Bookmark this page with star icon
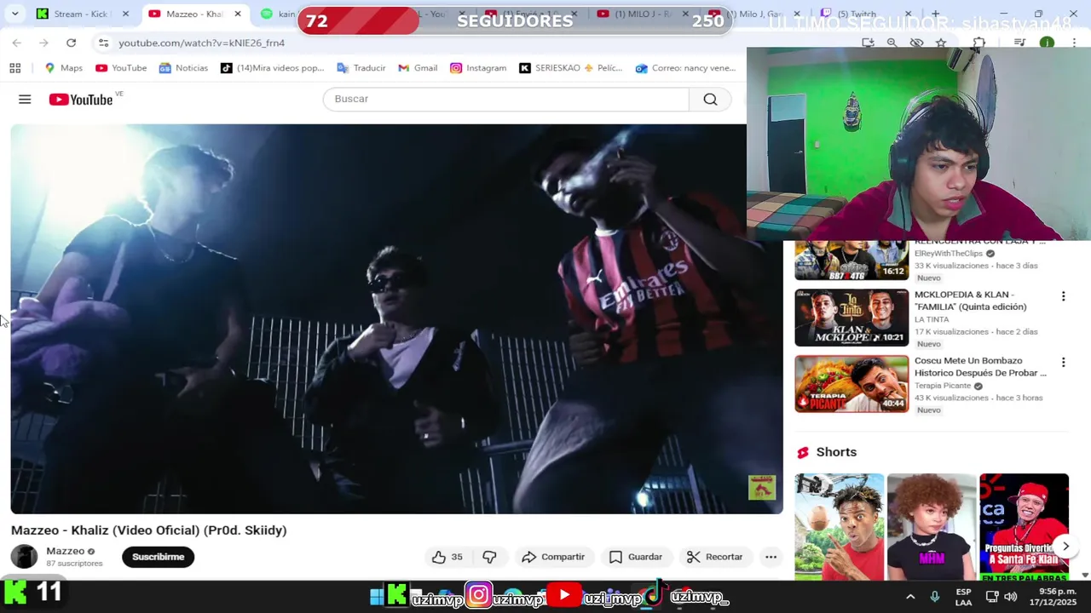Screen dimensions: 1091x613 coord(941,43)
